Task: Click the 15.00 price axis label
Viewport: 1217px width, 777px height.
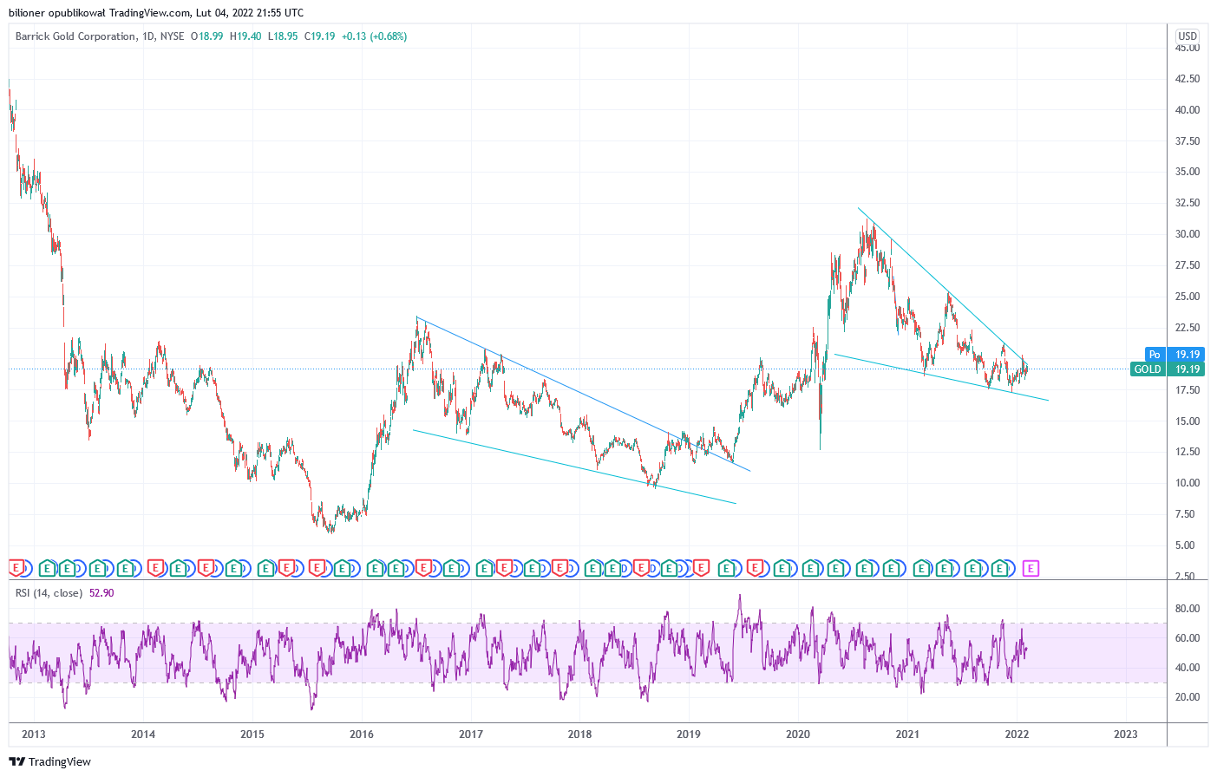Action: tap(1188, 421)
